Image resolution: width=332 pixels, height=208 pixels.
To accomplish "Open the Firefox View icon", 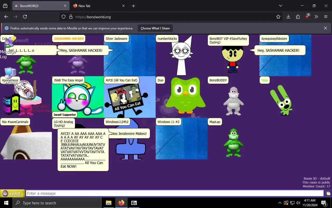I will click(x=5, y=6).
